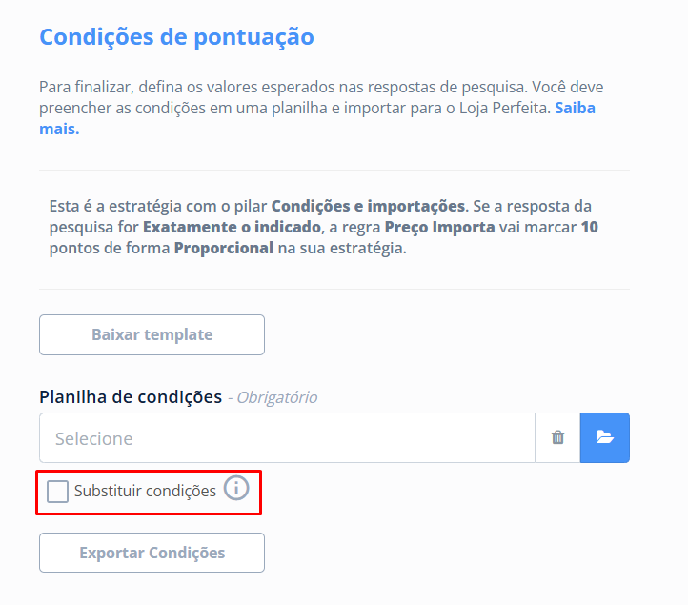
Task: Click the Substituir condições label text
Action: pos(145,492)
